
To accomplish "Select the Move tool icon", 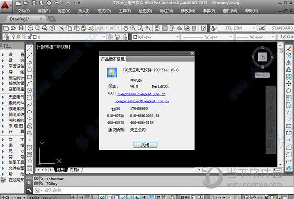I will [289, 83].
